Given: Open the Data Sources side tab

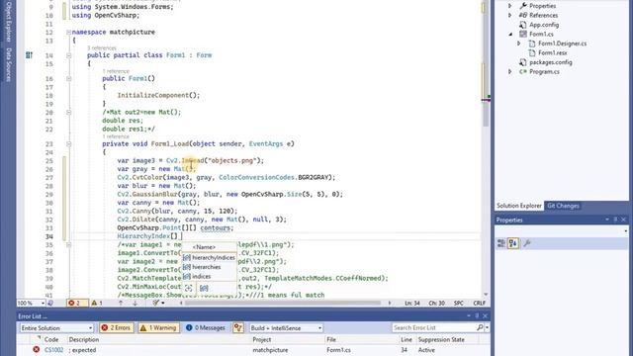Looking at the screenshot, I should [x=8, y=64].
